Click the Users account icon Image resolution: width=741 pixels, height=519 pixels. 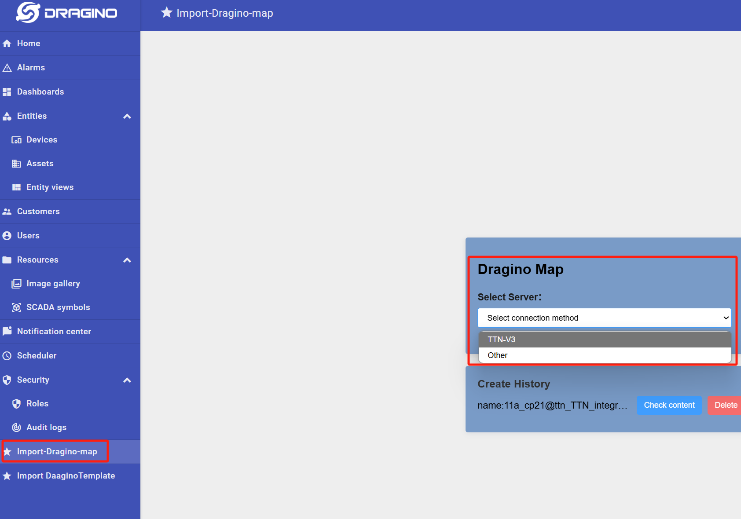click(7, 236)
